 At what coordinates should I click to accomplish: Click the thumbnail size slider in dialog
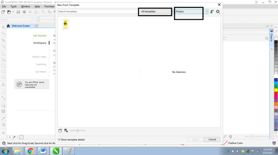pyautogui.click(x=78, y=131)
